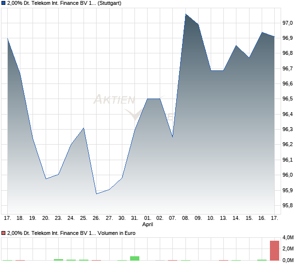This screenshot has width=301, height=265.
Task: Click the '16.' date axis label
Action: [262, 218]
